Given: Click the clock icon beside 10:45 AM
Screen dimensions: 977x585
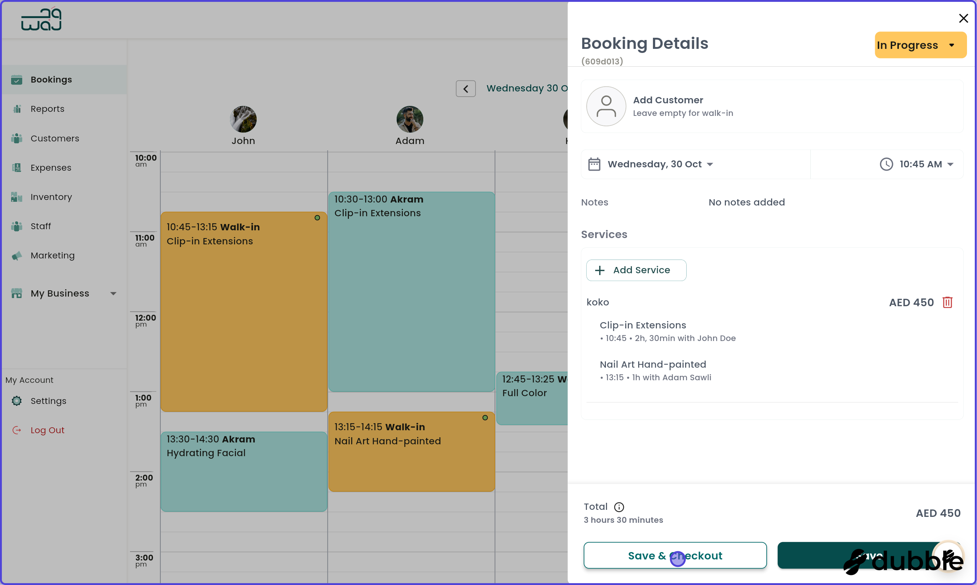Looking at the screenshot, I should tap(886, 164).
